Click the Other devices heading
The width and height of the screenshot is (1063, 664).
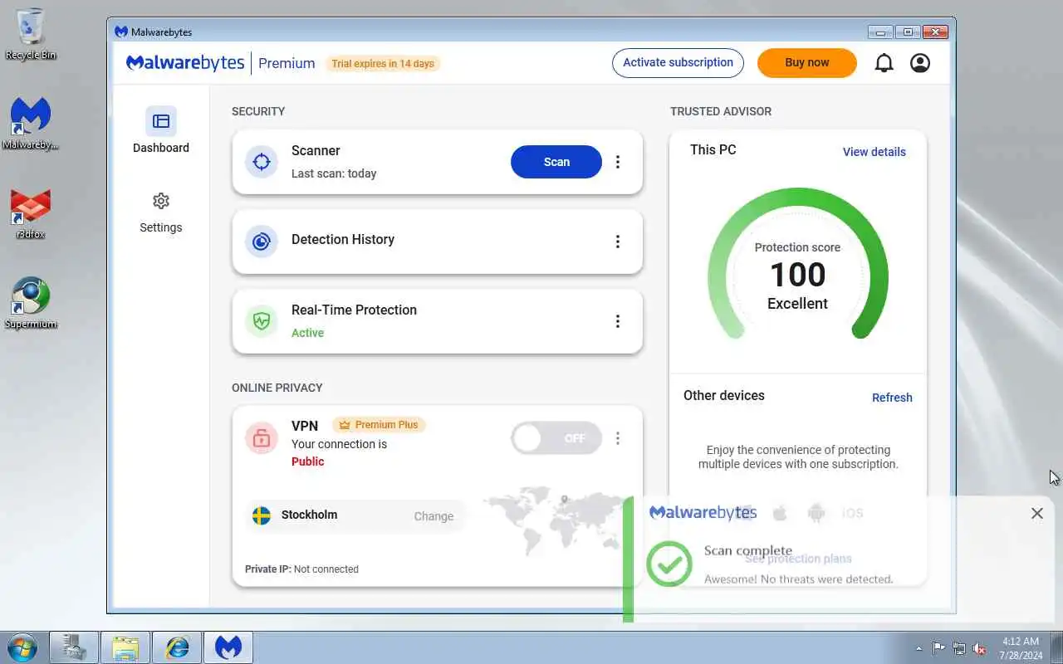click(724, 396)
